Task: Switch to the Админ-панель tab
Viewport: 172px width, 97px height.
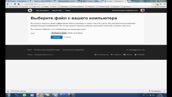Action: pos(91,1)
